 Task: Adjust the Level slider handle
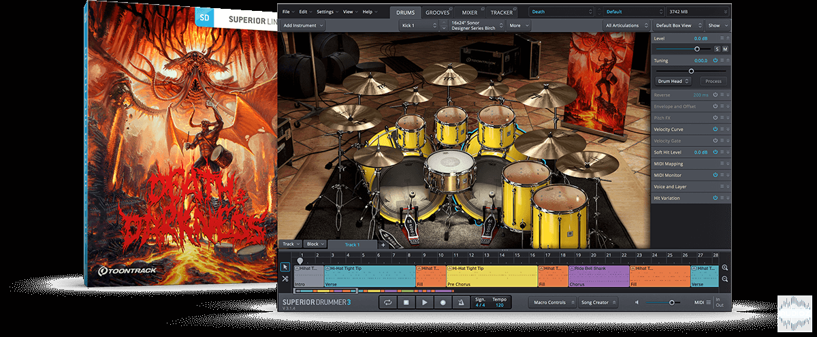pyautogui.click(x=696, y=49)
